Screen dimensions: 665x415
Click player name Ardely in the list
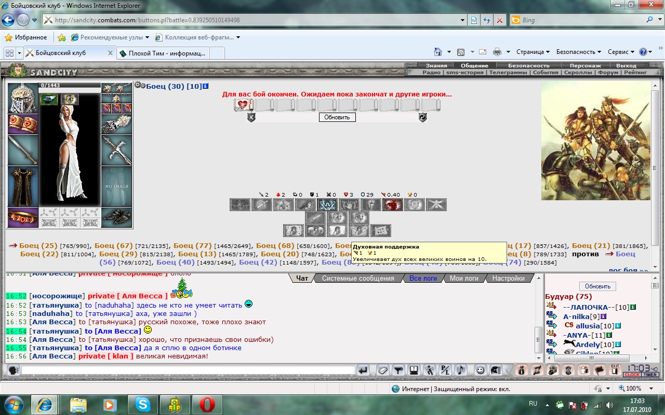pyautogui.click(x=588, y=345)
